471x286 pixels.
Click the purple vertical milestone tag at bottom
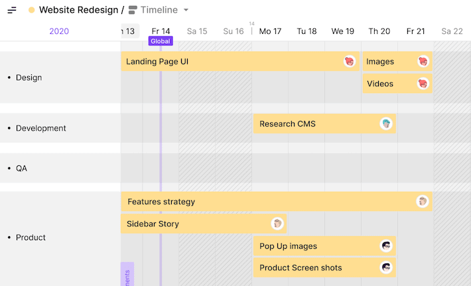click(127, 274)
